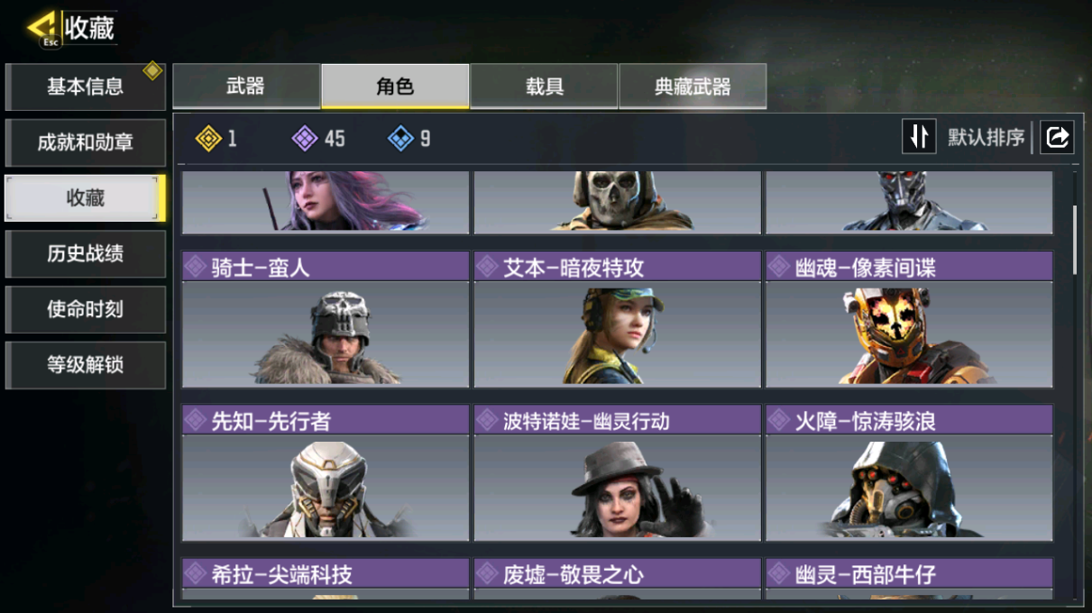1092x613 pixels.
Task: Select the 先知-先行者 character thumbnail
Action: pyautogui.click(x=326, y=488)
